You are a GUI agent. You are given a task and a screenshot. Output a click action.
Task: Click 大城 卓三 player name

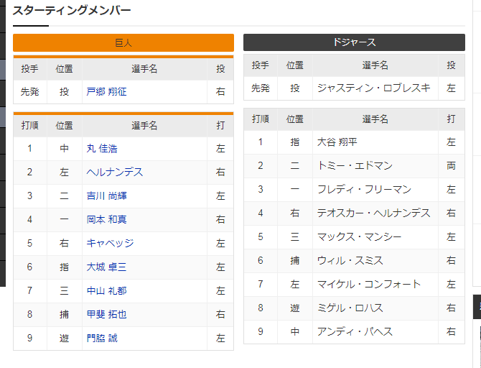coord(106,267)
